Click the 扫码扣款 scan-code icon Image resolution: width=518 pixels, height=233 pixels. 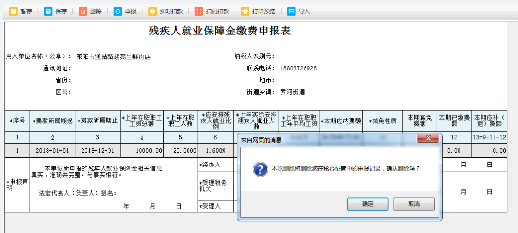coord(200,11)
